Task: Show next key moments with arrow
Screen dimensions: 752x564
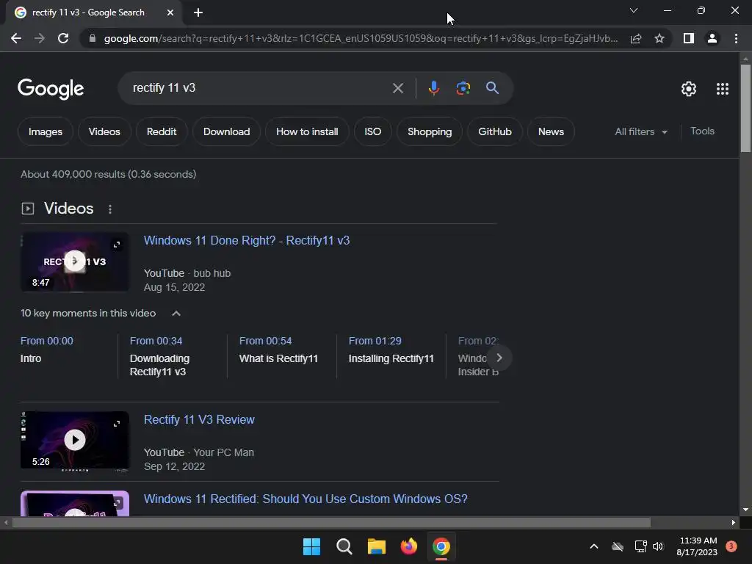Action: (499, 358)
